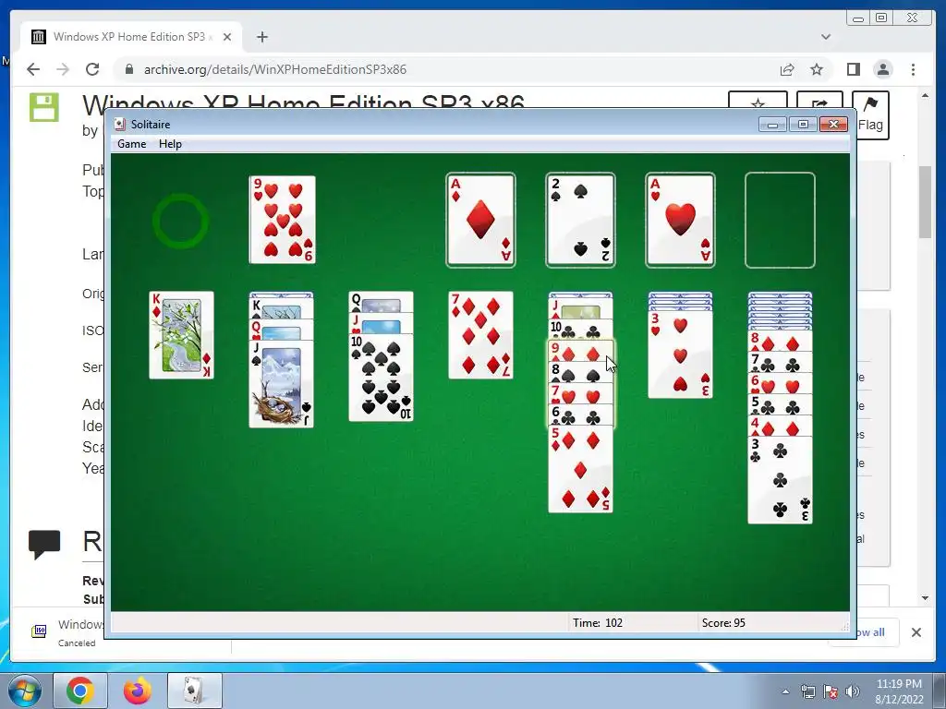946x709 pixels.
Task: Select the 7 of clubs in last column
Action: (780, 362)
